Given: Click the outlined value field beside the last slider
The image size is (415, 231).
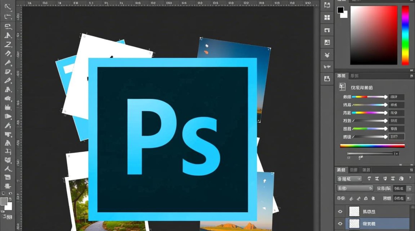Looking at the screenshot, I should (x=396, y=137).
